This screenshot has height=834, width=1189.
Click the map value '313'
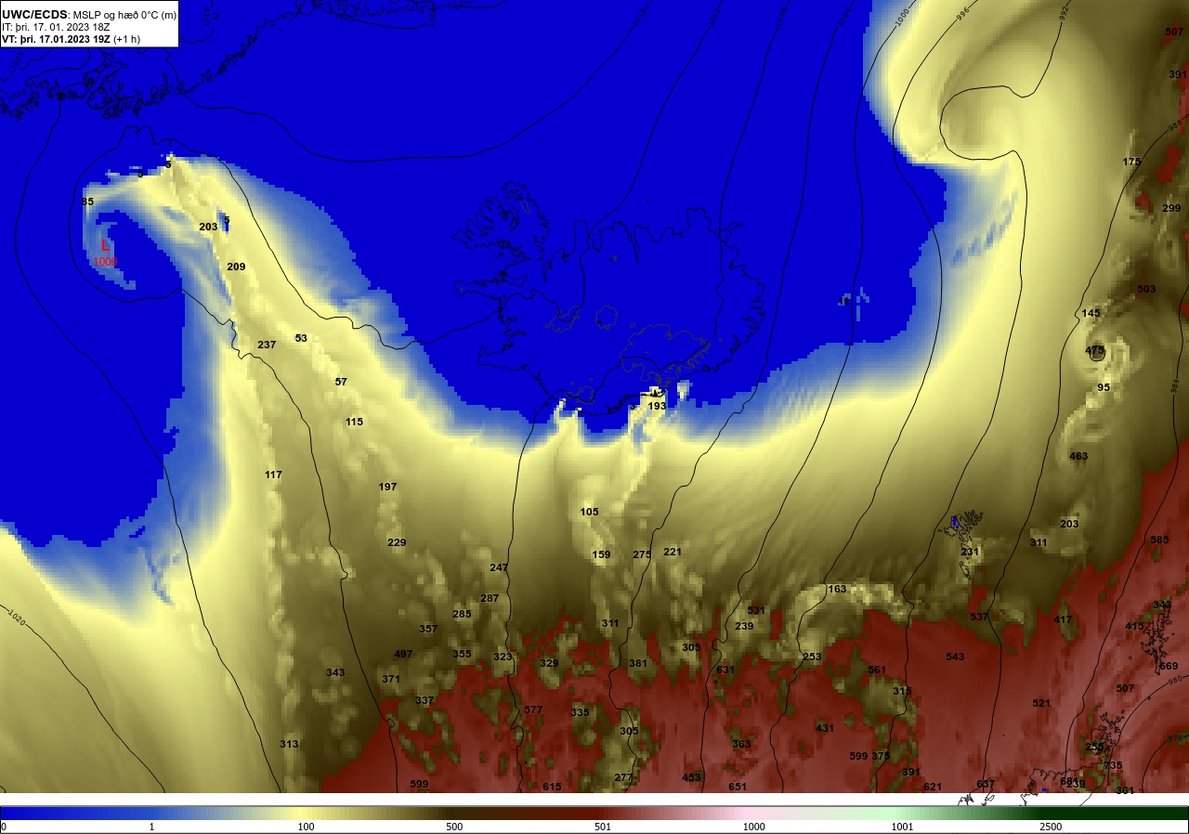[289, 744]
